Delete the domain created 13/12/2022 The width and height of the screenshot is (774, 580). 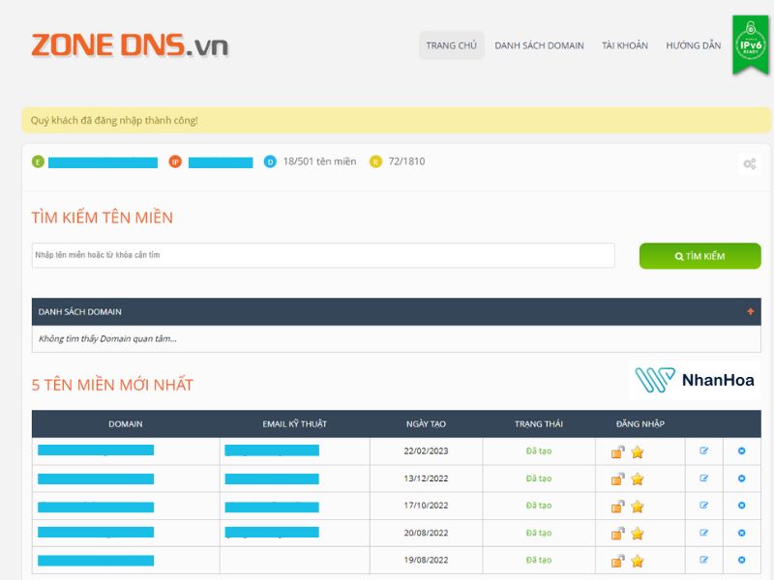[x=741, y=478]
